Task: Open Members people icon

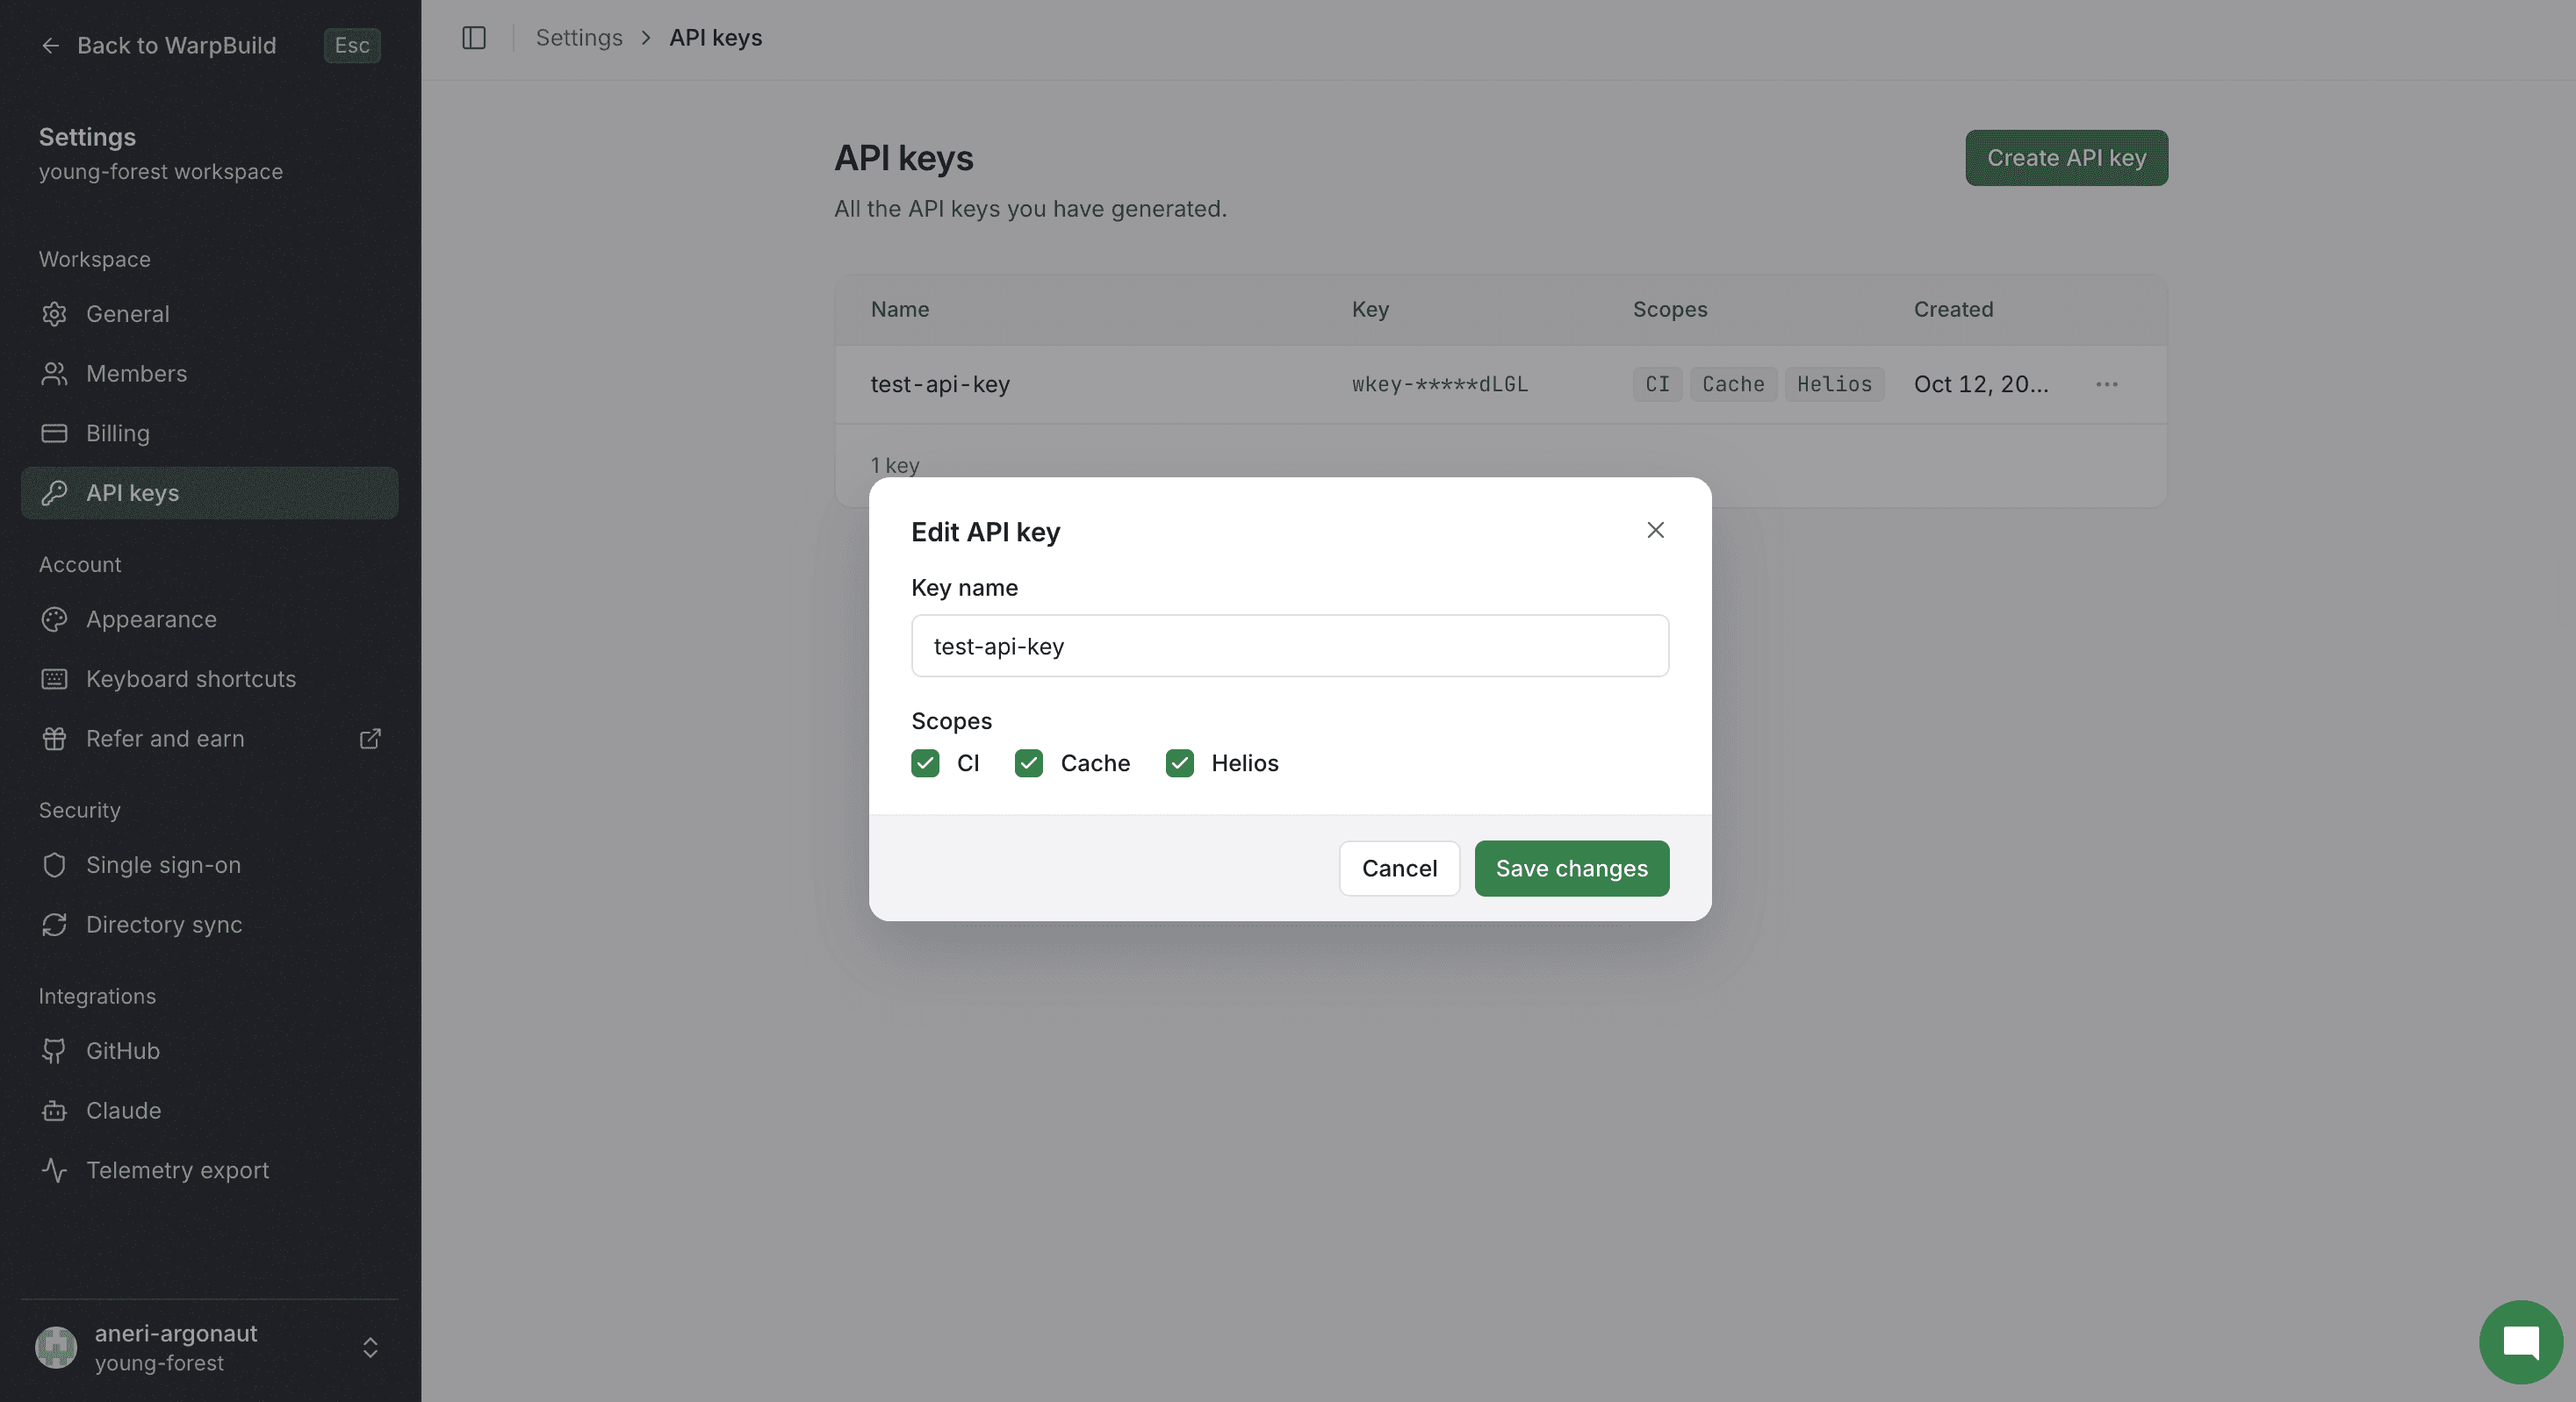Action: pos(54,374)
